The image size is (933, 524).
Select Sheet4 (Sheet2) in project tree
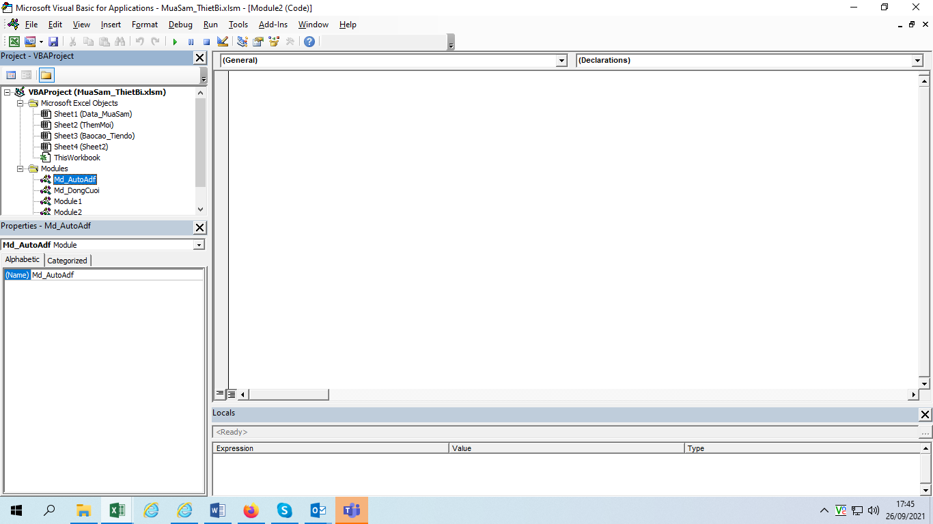pos(81,147)
